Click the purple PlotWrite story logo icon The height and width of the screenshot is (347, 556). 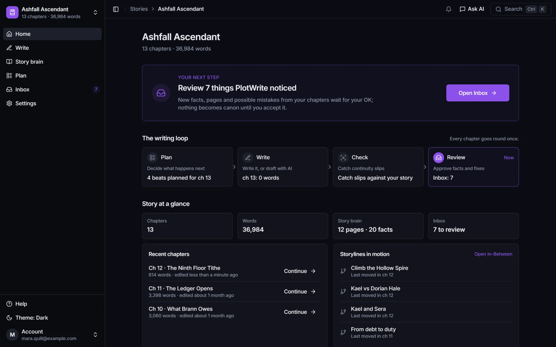tap(12, 12)
